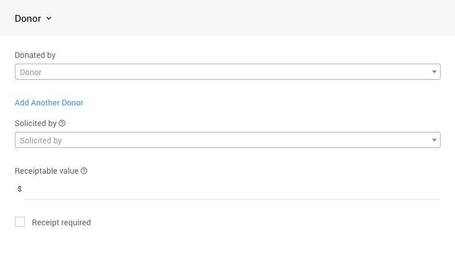This screenshot has height=258, width=455.
Task: Click the Donor placeholder text
Action: click(30, 72)
